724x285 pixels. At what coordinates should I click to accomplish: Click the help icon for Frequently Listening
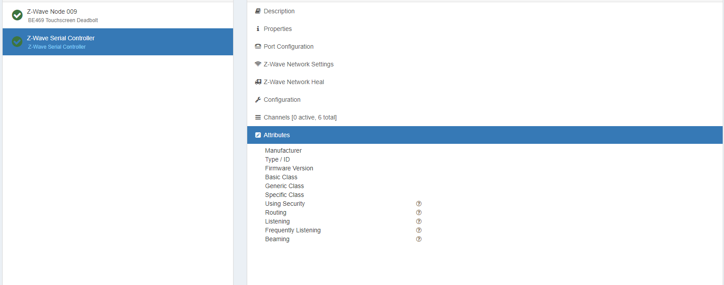tap(419, 230)
